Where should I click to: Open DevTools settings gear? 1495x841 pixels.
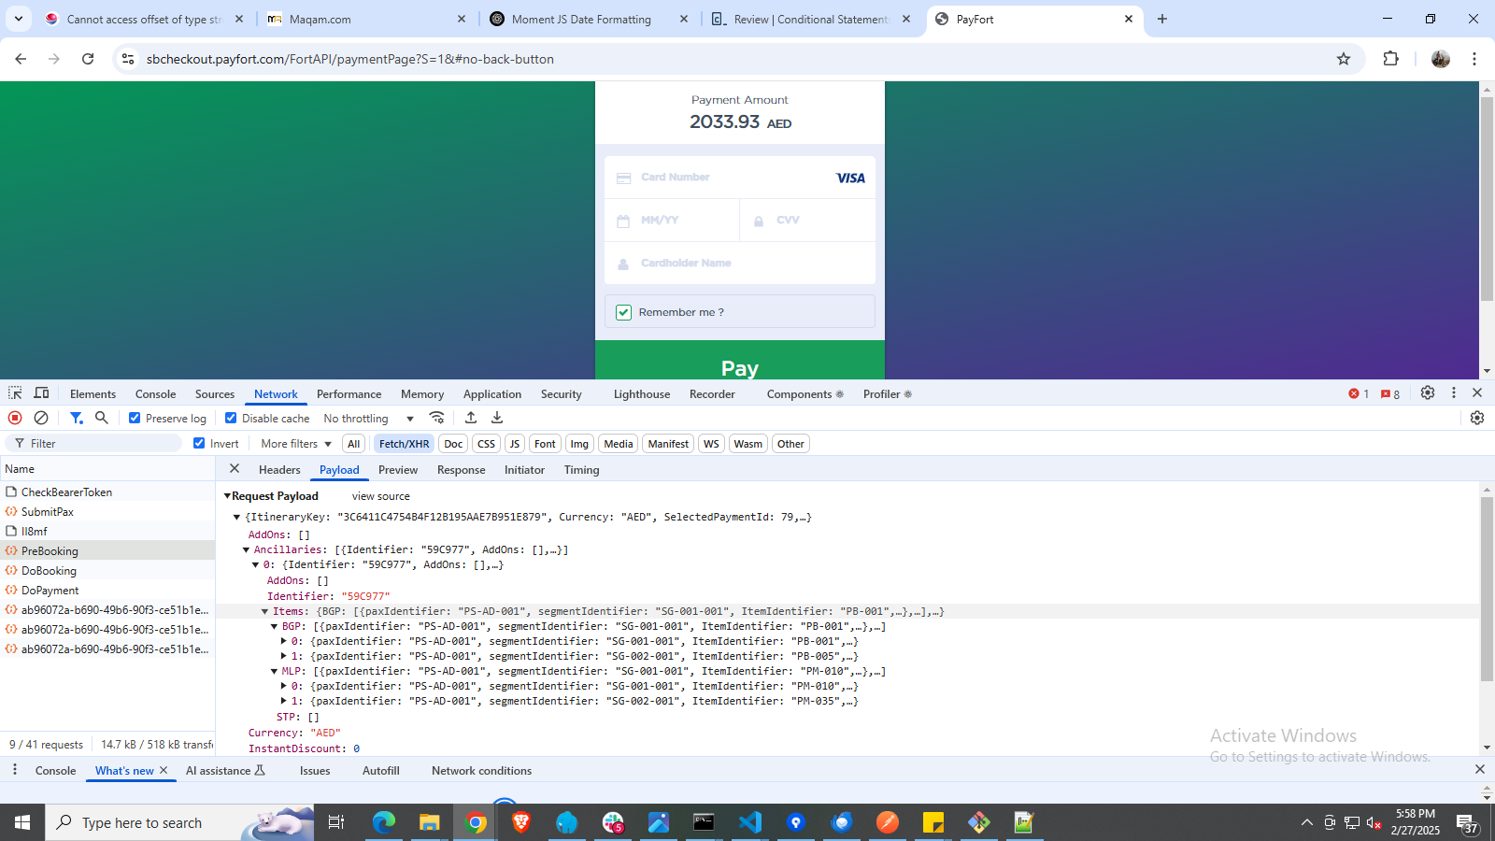click(x=1428, y=393)
